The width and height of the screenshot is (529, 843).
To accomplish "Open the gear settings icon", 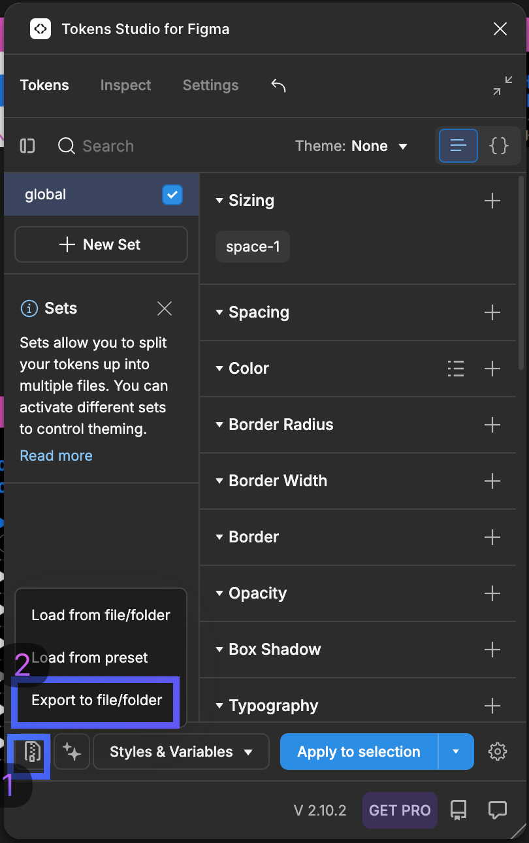I will coord(498,752).
